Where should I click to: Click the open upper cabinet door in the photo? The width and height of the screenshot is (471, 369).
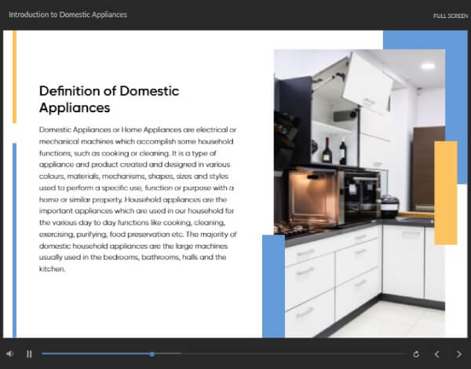pyautogui.click(x=369, y=82)
